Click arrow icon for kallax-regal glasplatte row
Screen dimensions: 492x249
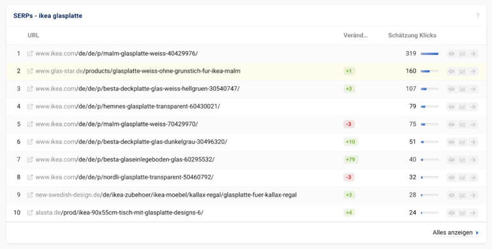point(473,195)
